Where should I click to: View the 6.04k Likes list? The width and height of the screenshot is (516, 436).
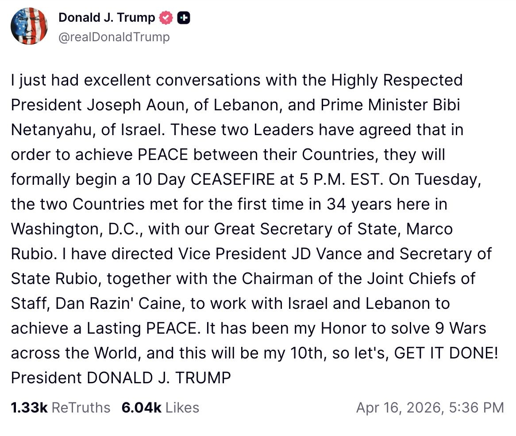pyautogui.click(x=160, y=408)
